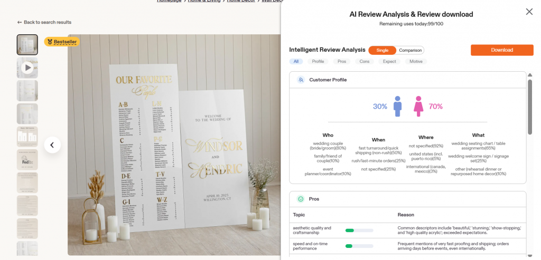
Task: Click the 'When' column heading
Action: [x=378, y=140]
